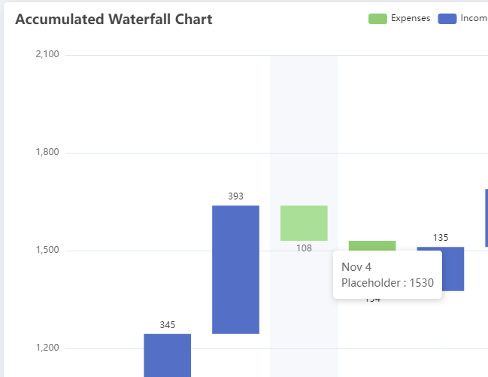Select the blue bar labeled 345
This screenshot has height=377, width=488.
click(x=167, y=354)
